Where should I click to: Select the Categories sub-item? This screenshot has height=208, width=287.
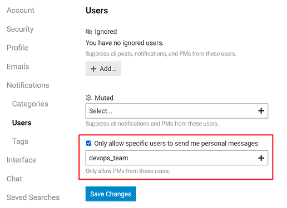pyautogui.click(x=30, y=104)
